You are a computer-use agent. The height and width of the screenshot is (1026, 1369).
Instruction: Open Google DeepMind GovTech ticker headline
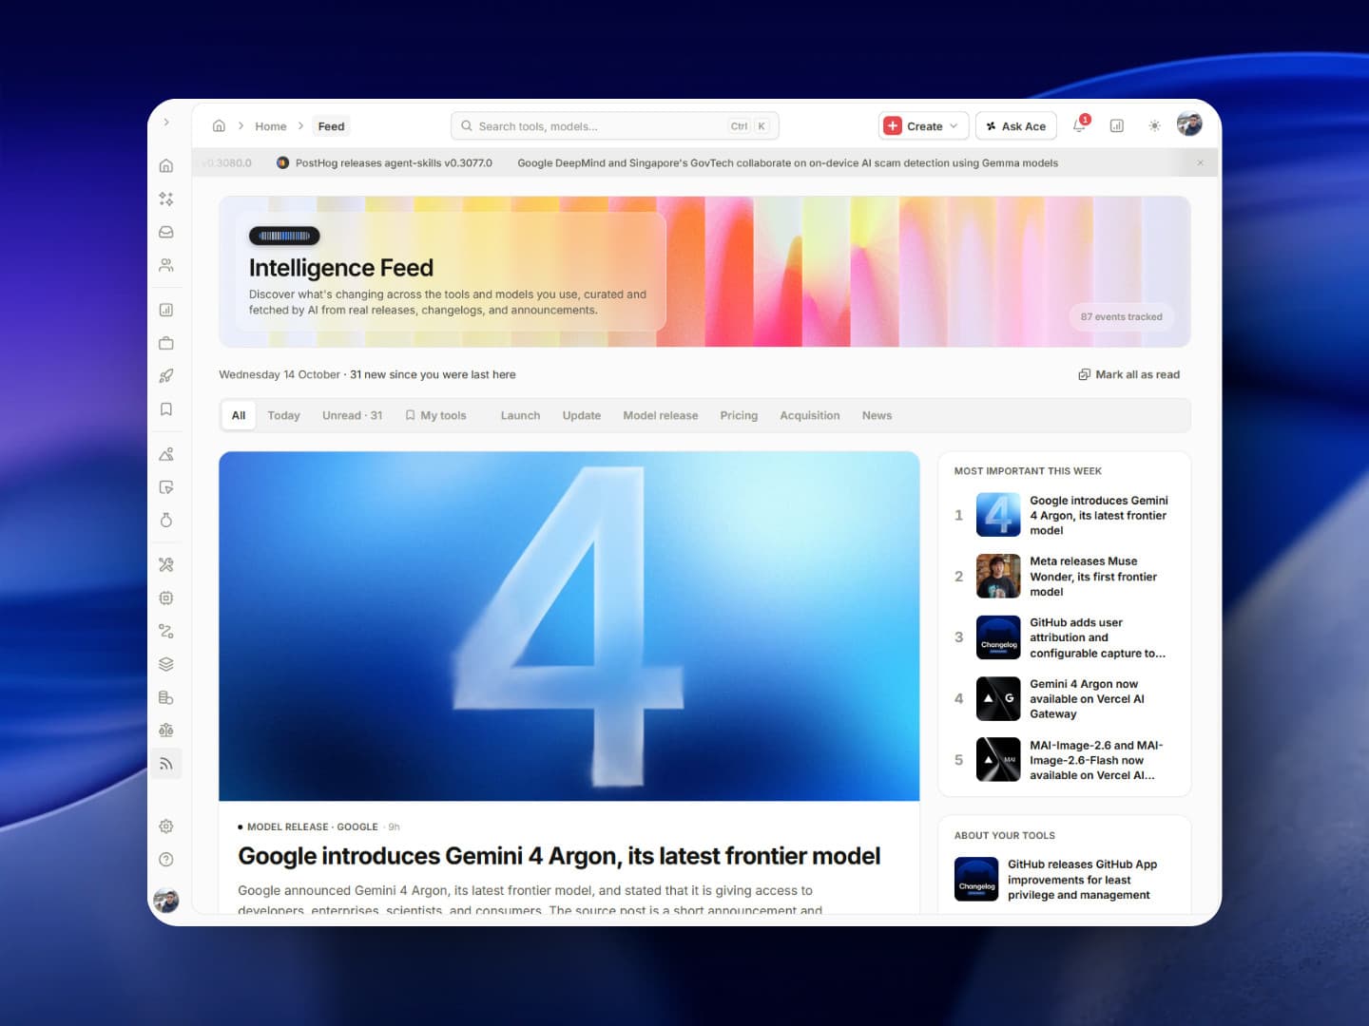click(787, 163)
